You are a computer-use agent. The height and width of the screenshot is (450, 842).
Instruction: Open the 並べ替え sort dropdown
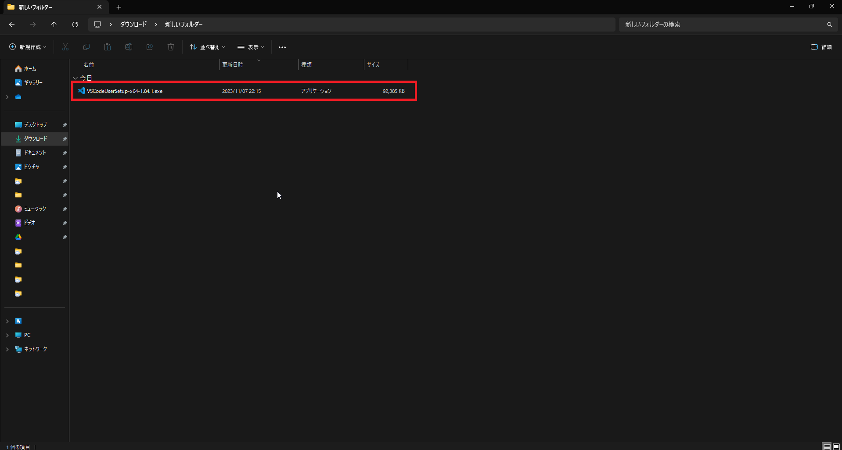pyautogui.click(x=207, y=47)
